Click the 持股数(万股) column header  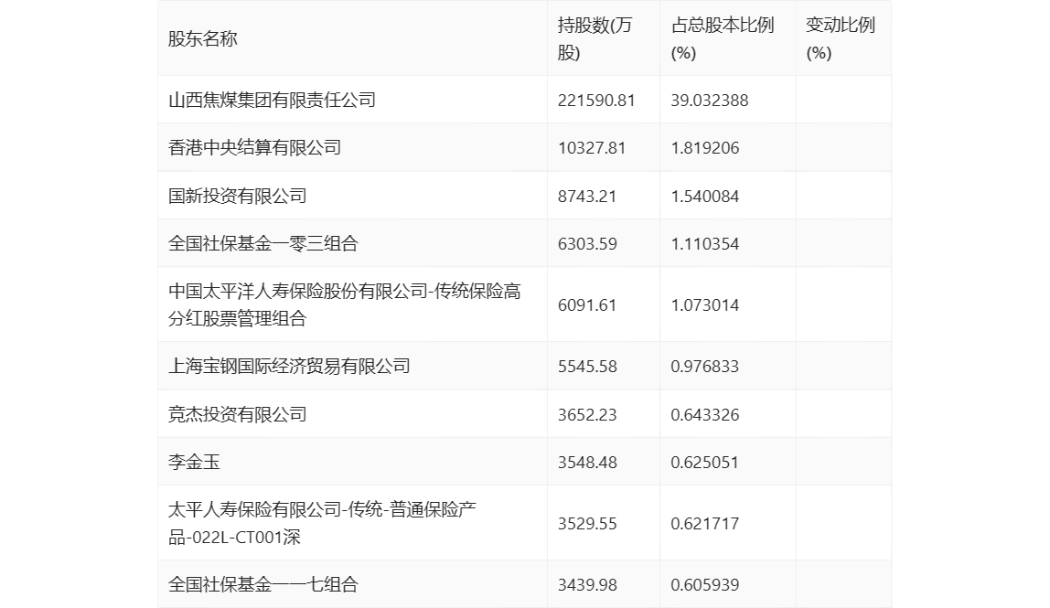point(595,38)
